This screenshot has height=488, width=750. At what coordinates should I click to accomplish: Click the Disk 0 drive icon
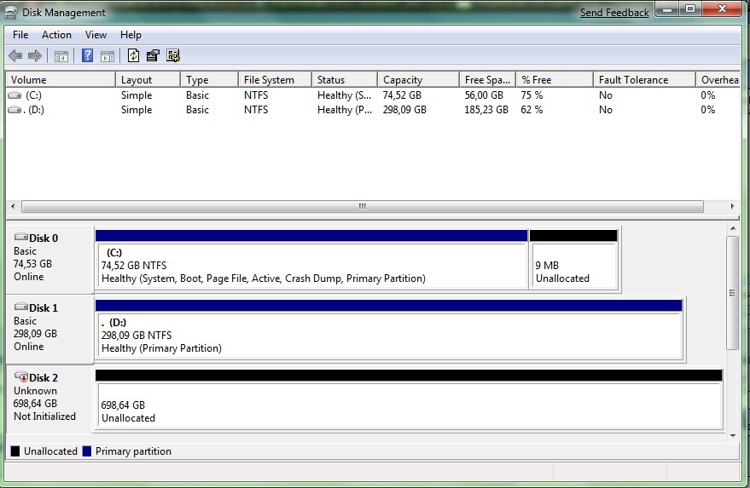click(21, 237)
